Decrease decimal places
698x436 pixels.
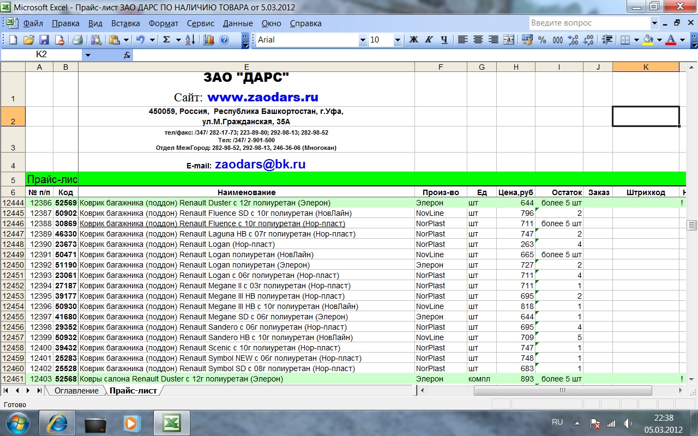point(588,40)
